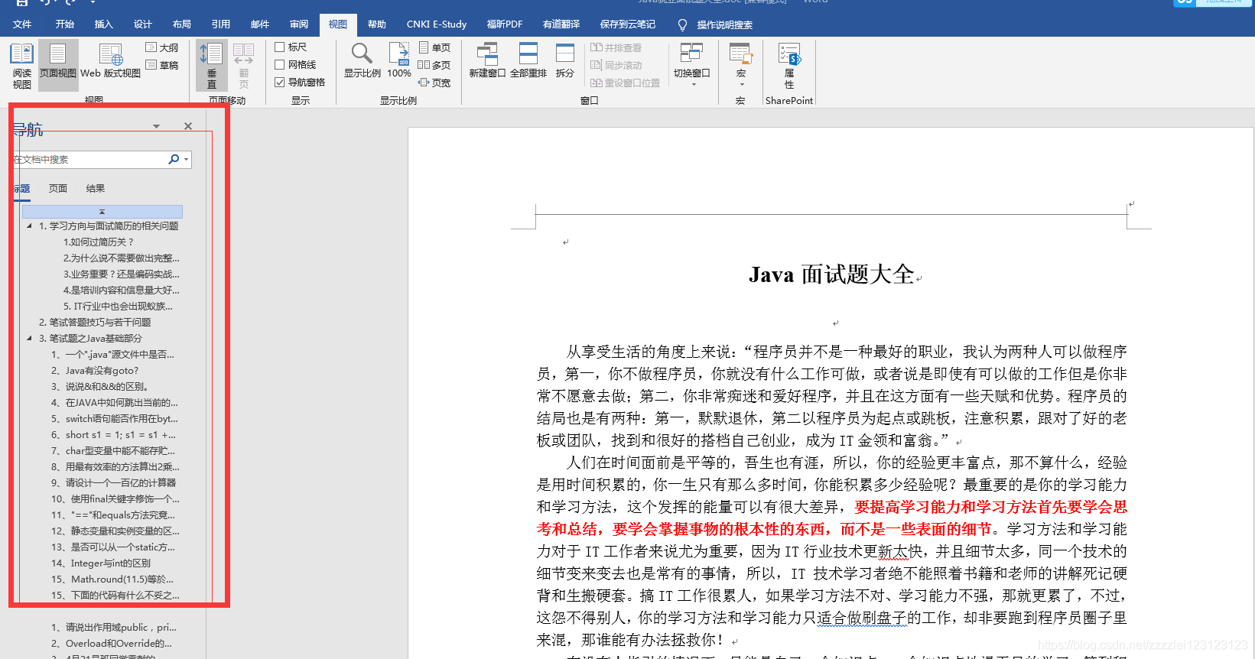Go to heading 4.是培训内容和信息量大好...
Image resolution: width=1255 pixels, height=659 pixels.
122,291
